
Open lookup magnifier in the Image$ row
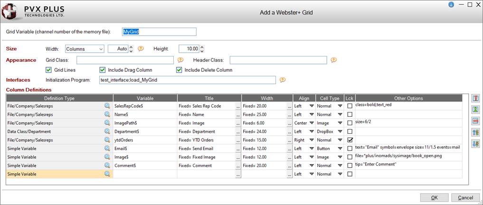click(x=107, y=157)
